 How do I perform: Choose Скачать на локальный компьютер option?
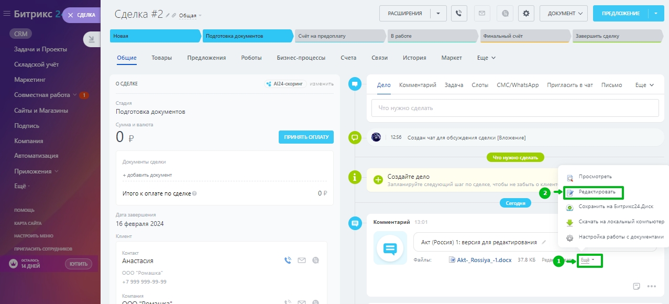621,222
